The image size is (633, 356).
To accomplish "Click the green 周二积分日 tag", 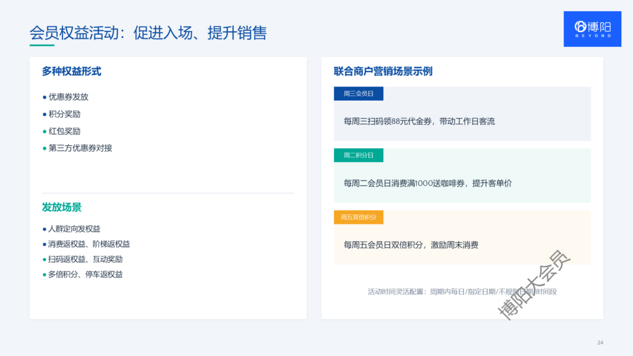I will click(359, 155).
